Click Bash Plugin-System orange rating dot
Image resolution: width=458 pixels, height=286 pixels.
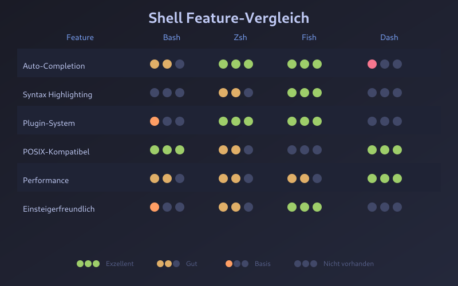tap(155, 121)
